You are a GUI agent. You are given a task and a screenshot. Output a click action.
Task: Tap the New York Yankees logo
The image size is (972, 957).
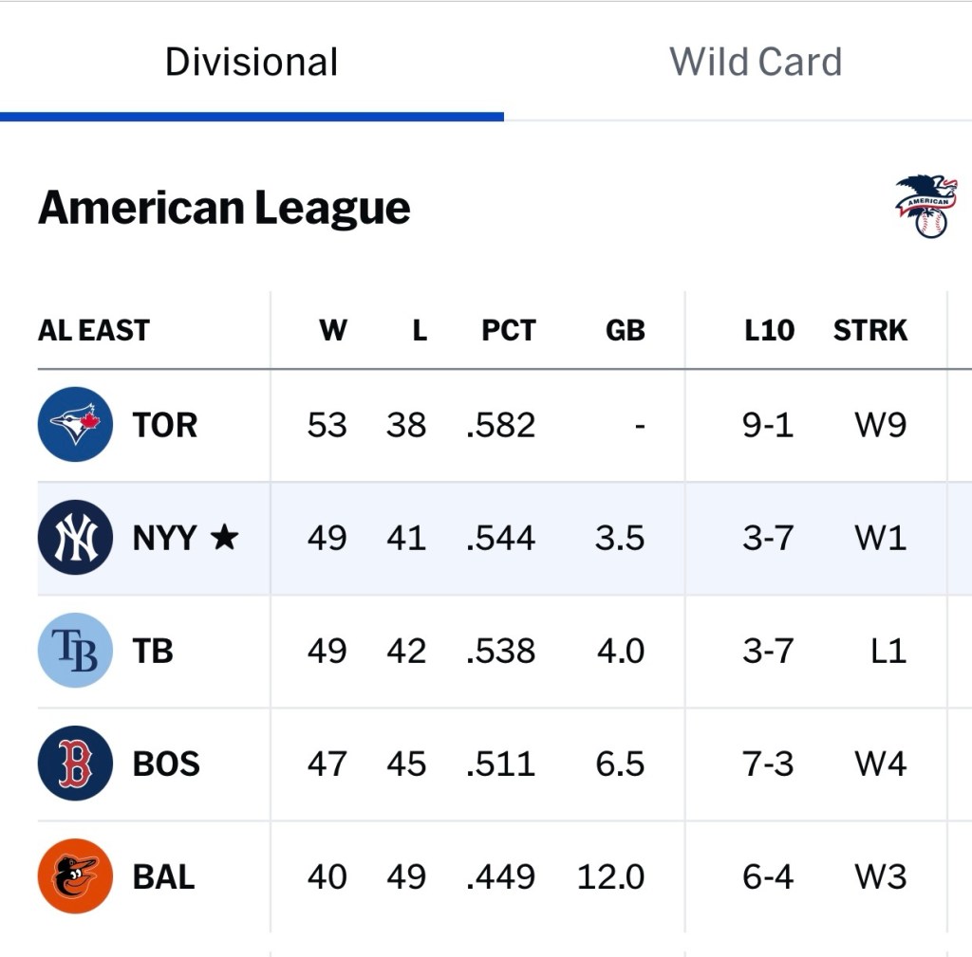tap(75, 538)
